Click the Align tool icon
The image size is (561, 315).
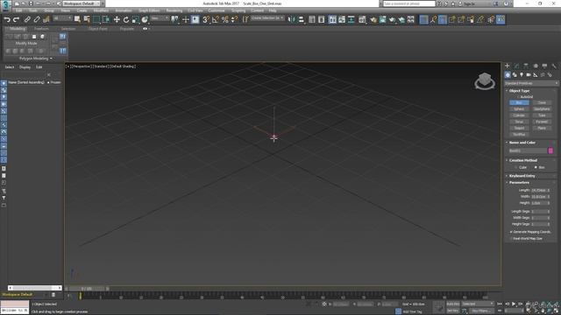pos(301,19)
